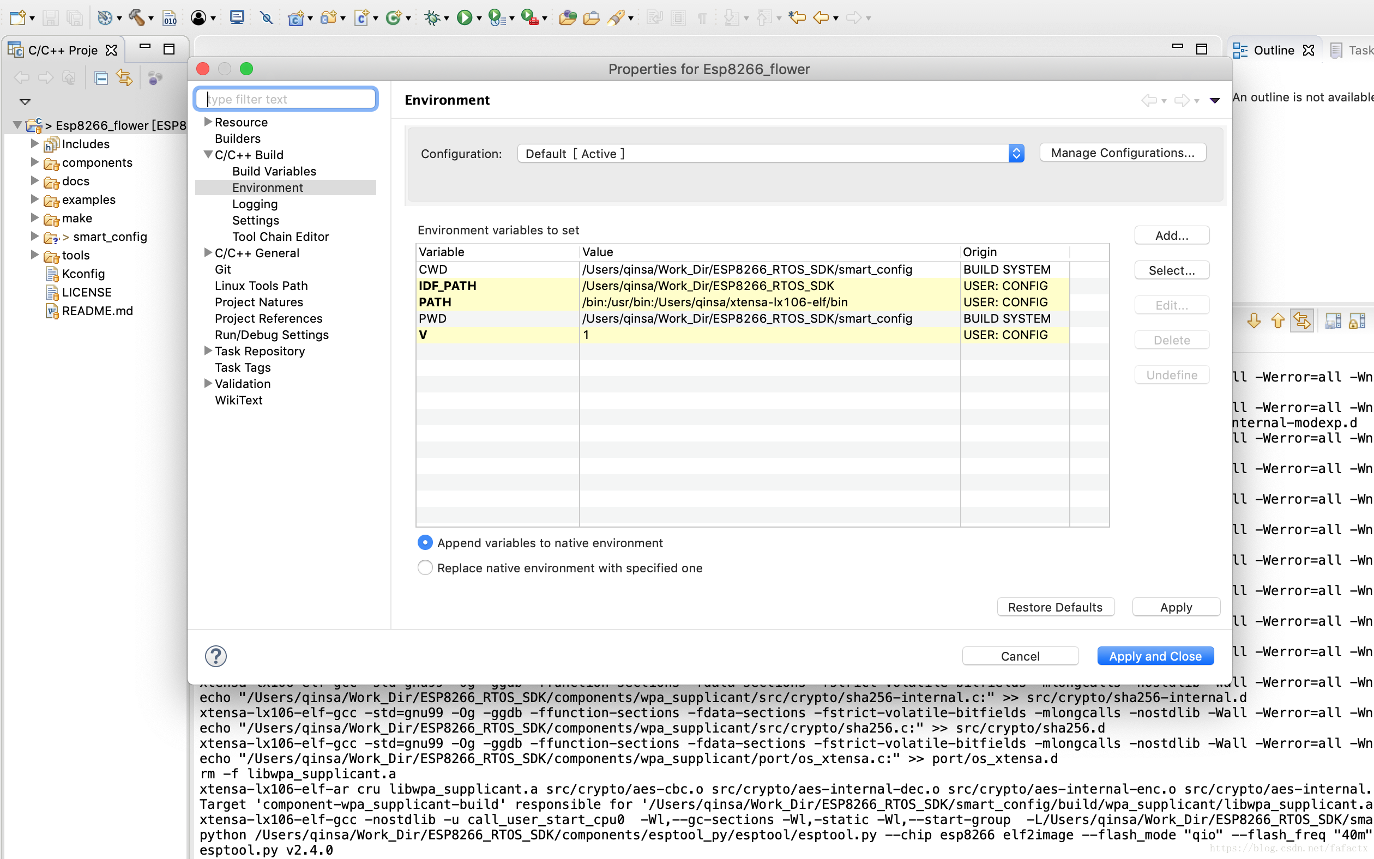Click the Debug bug icon

tap(432, 17)
